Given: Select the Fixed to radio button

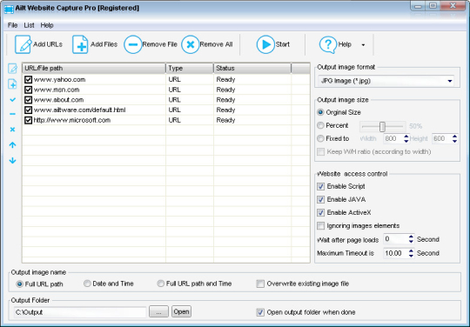Looking at the screenshot, I should pyautogui.click(x=320, y=138).
